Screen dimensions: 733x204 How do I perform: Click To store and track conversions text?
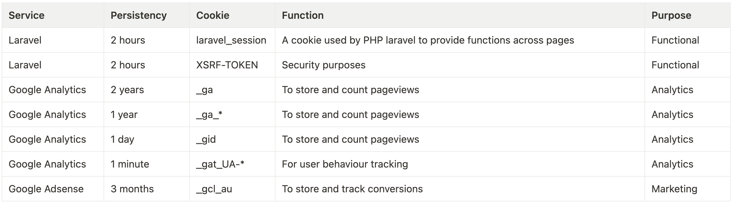click(x=353, y=189)
